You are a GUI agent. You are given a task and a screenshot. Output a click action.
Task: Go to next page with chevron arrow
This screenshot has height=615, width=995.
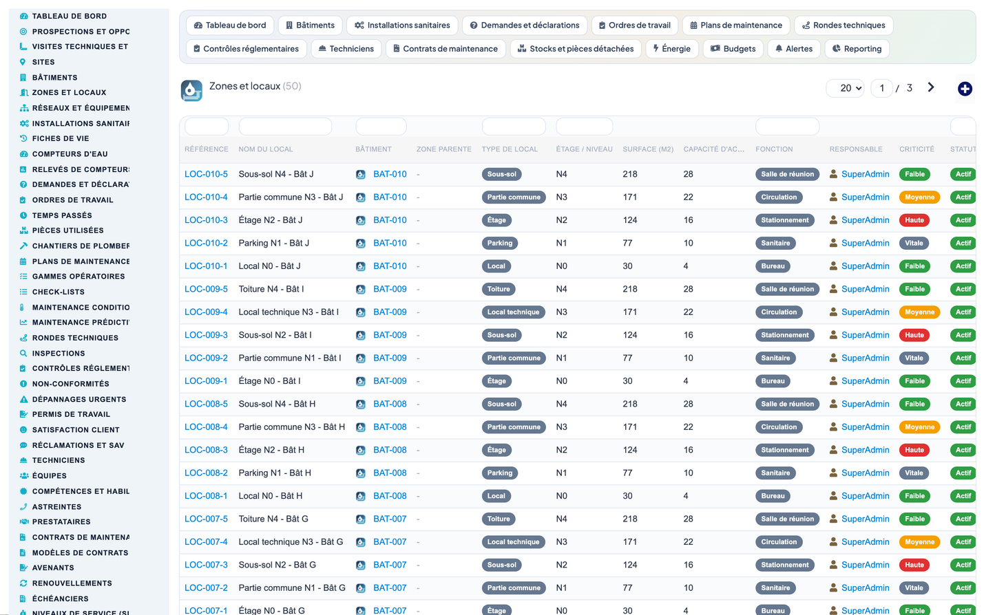930,87
